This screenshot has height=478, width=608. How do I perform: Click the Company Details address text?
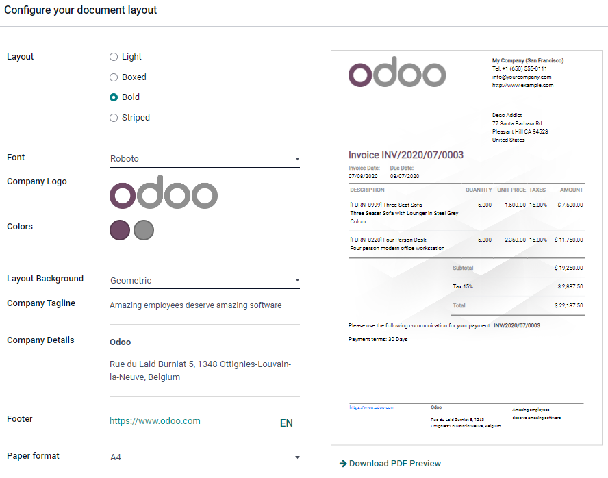click(201, 370)
